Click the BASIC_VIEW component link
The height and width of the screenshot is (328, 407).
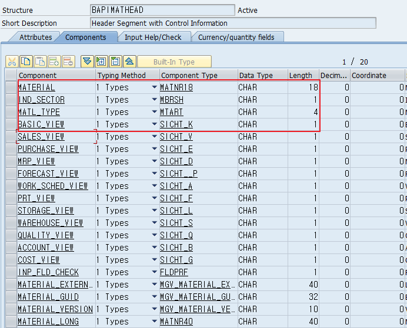click(x=41, y=124)
